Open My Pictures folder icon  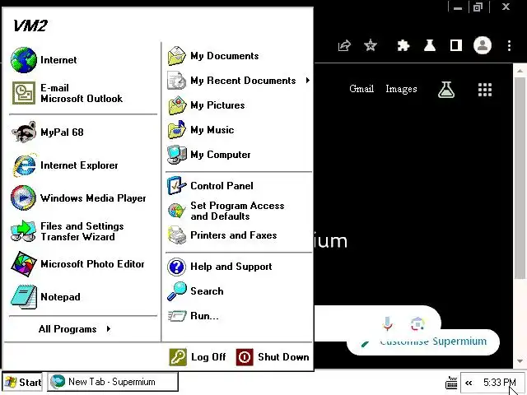[177, 105]
